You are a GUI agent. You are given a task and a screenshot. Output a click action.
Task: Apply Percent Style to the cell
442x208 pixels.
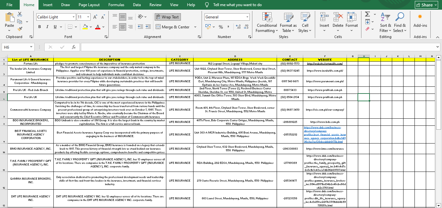[x=221, y=27]
